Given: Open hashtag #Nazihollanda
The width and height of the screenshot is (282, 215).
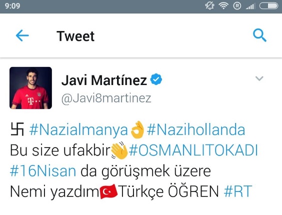Looking at the screenshot, I should (196, 129).
